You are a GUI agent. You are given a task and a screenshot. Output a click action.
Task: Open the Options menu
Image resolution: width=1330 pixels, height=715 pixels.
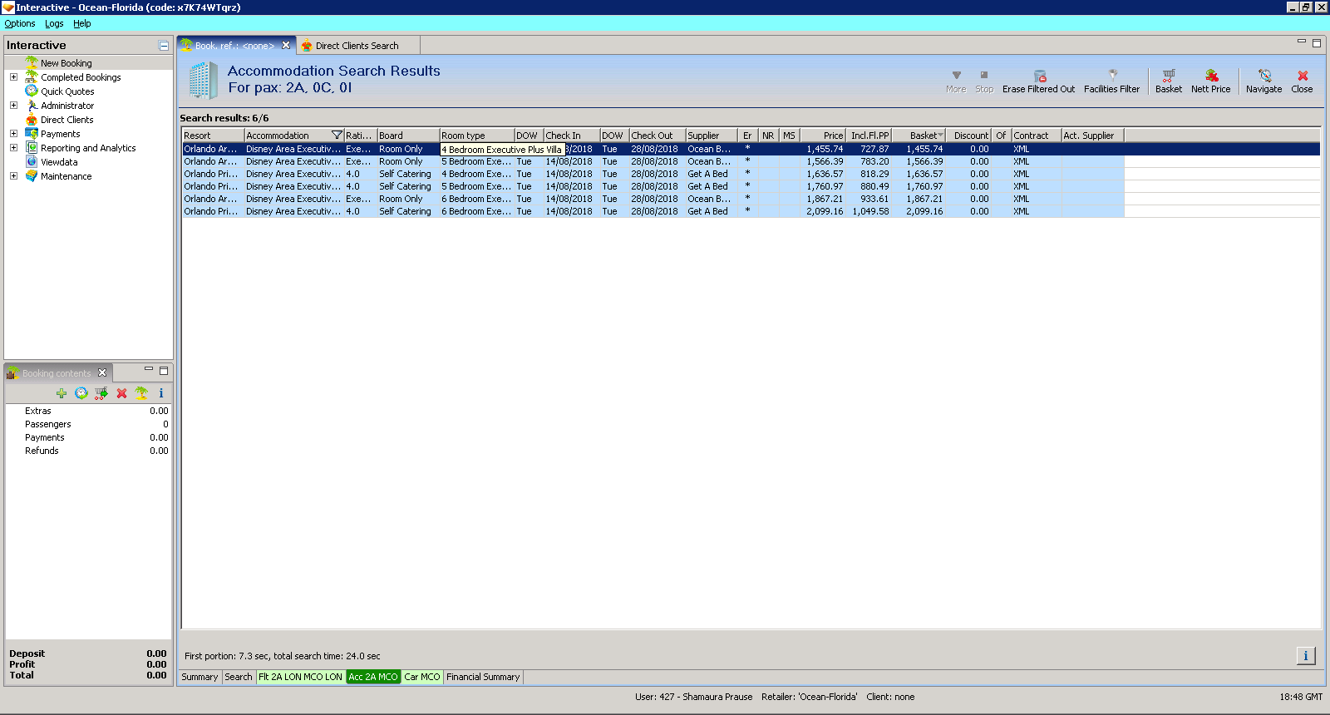click(x=20, y=23)
